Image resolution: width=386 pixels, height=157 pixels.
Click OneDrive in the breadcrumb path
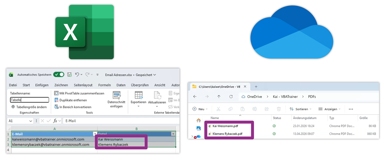(254, 97)
